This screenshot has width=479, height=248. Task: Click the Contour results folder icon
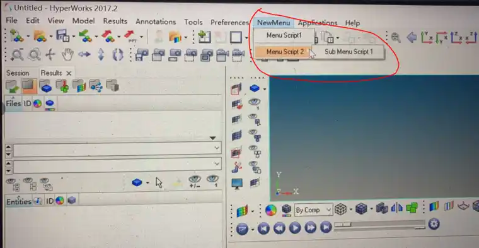pyautogui.click(x=79, y=86)
